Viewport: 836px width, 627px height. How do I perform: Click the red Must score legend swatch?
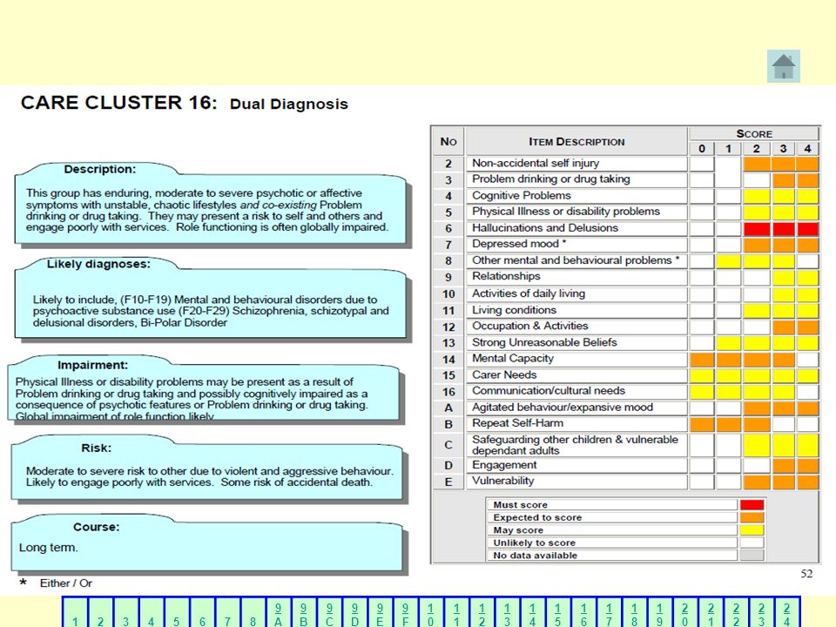pos(752,504)
